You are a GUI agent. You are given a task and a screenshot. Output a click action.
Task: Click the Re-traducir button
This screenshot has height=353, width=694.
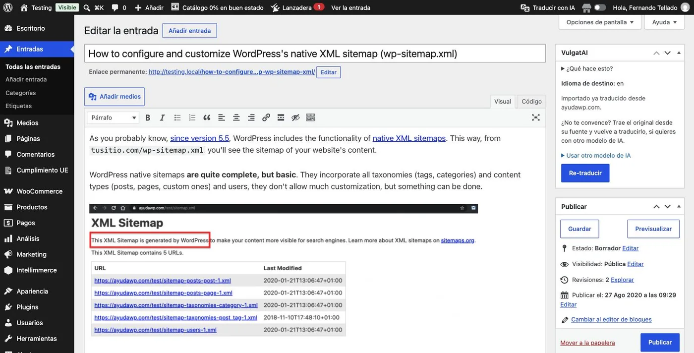coord(585,173)
